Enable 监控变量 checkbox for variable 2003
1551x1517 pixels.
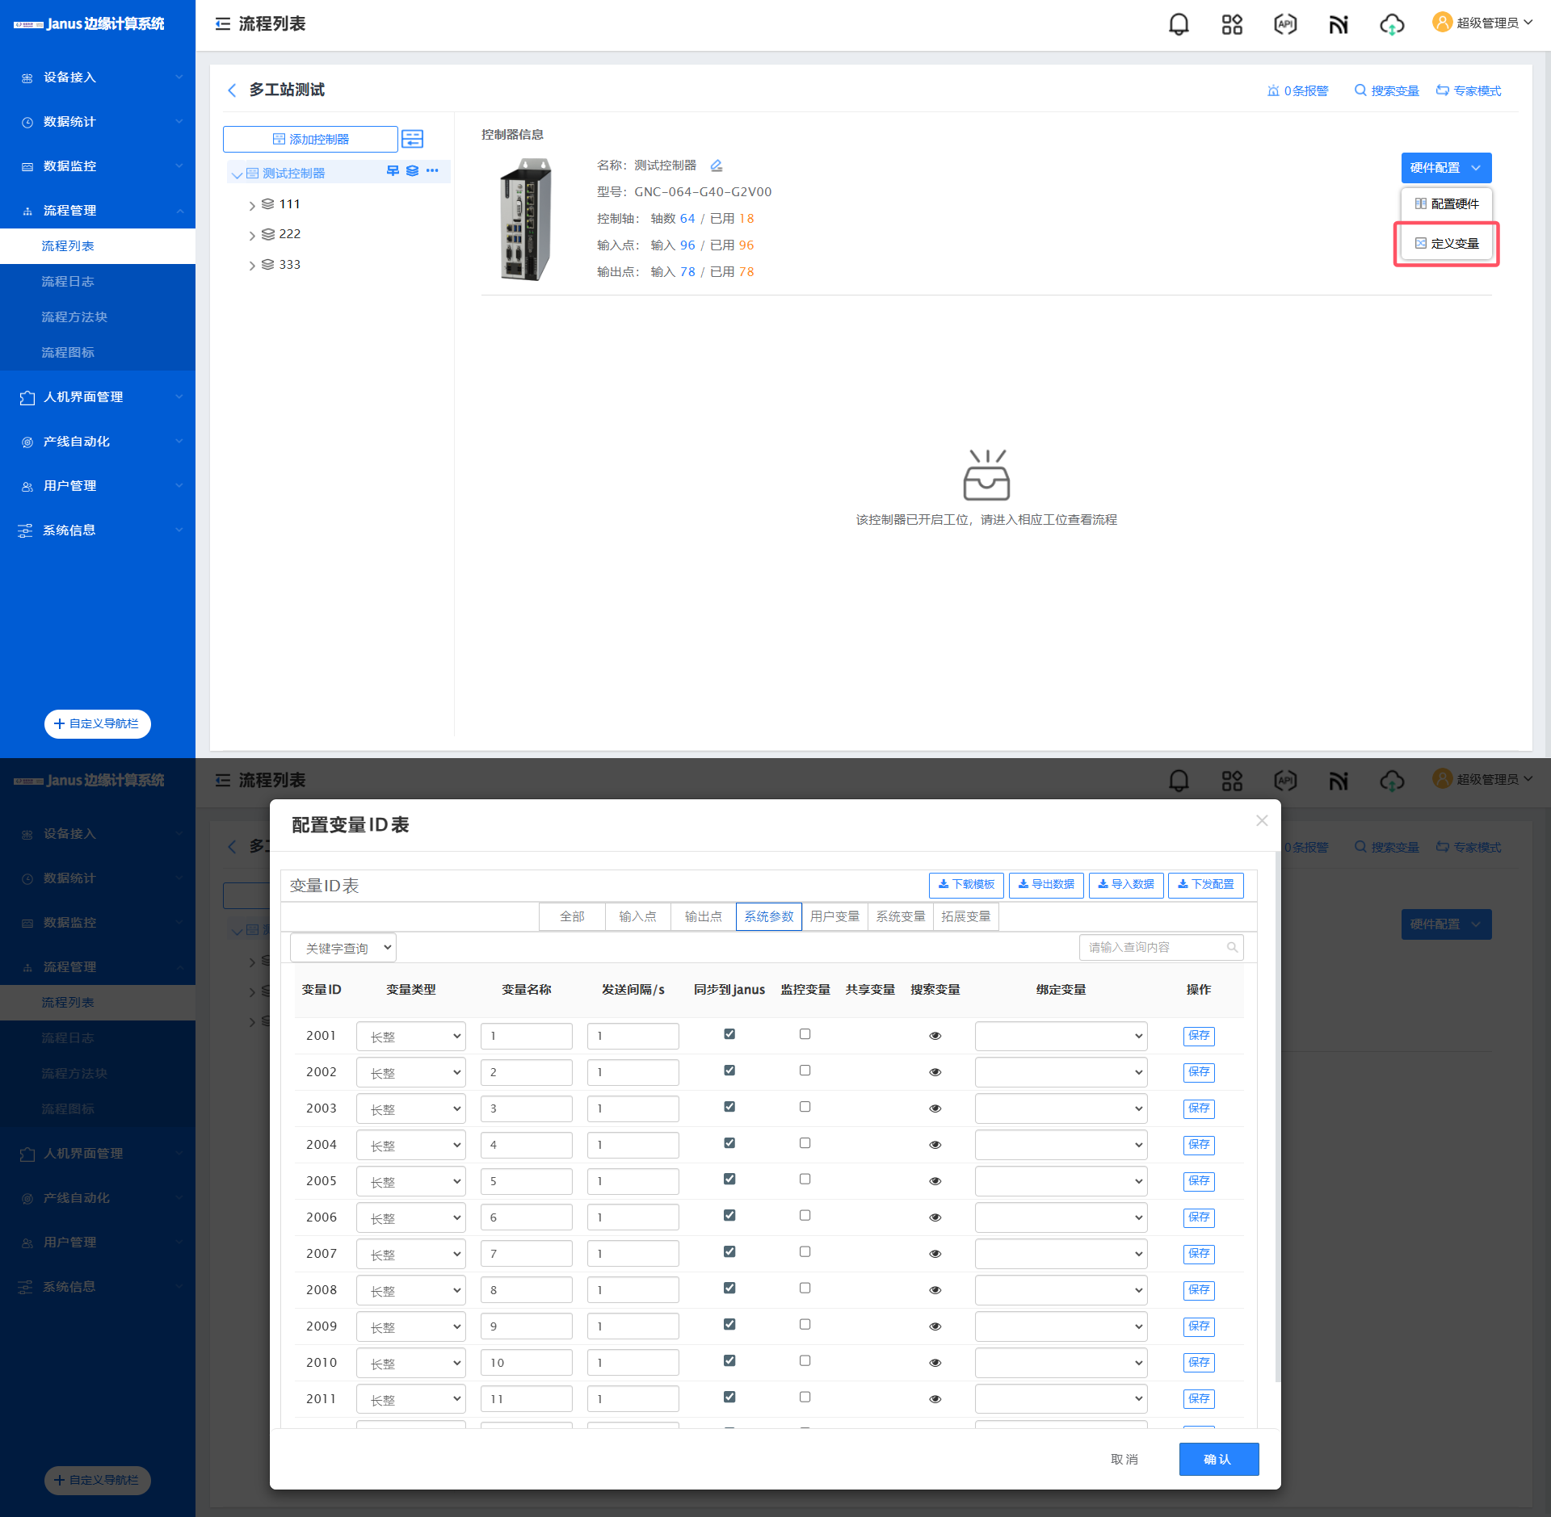[805, 1107]
